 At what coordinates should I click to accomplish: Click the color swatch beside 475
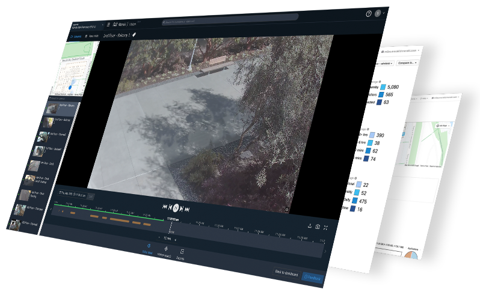click(x=354, y=201)
